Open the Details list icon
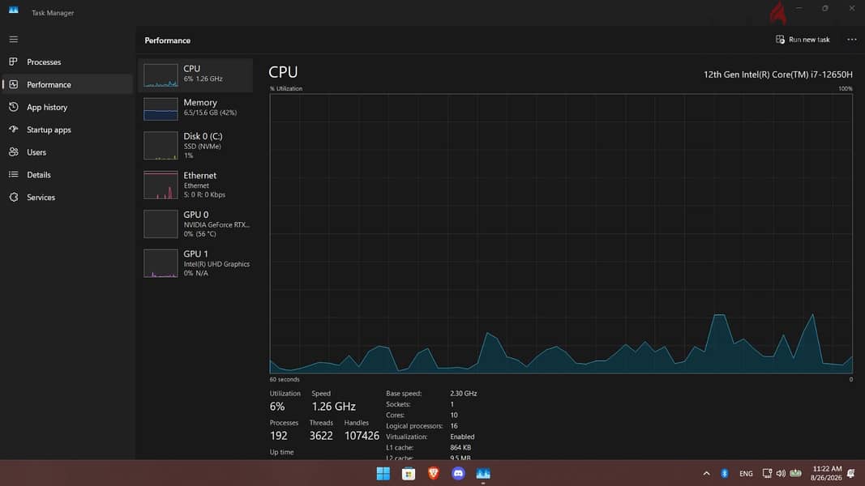Screen dimensions: 865x486 pyautogui.click(x=13, y=175)
